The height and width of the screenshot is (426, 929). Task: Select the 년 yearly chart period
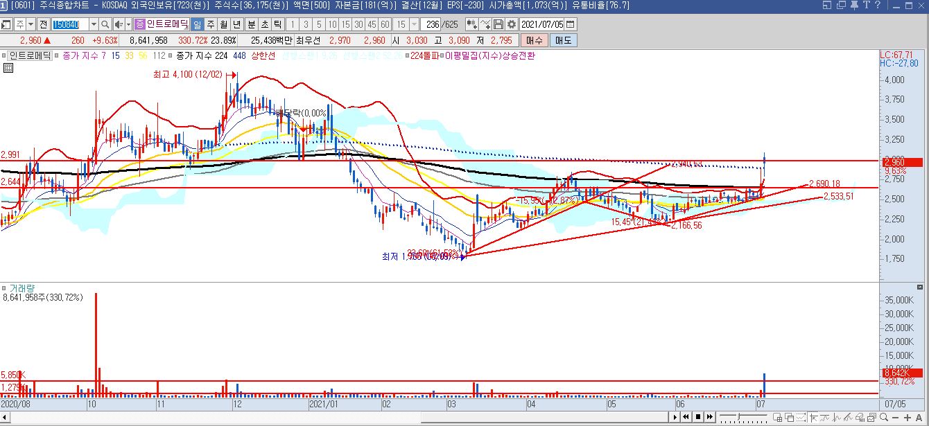[x=236, y=24]
